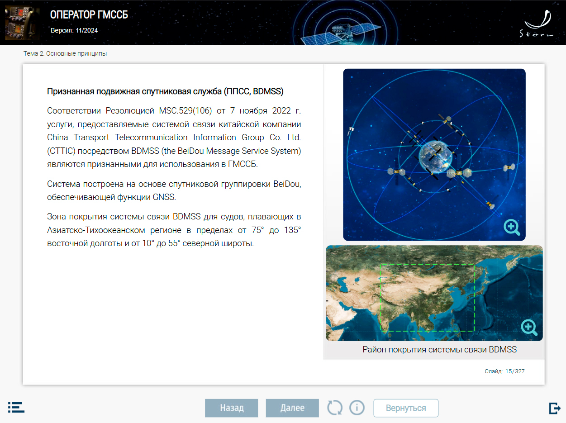This screenshot has height=423, width=566.
Task: Click the Вернуться button
Action: click(x=406, y=408)
